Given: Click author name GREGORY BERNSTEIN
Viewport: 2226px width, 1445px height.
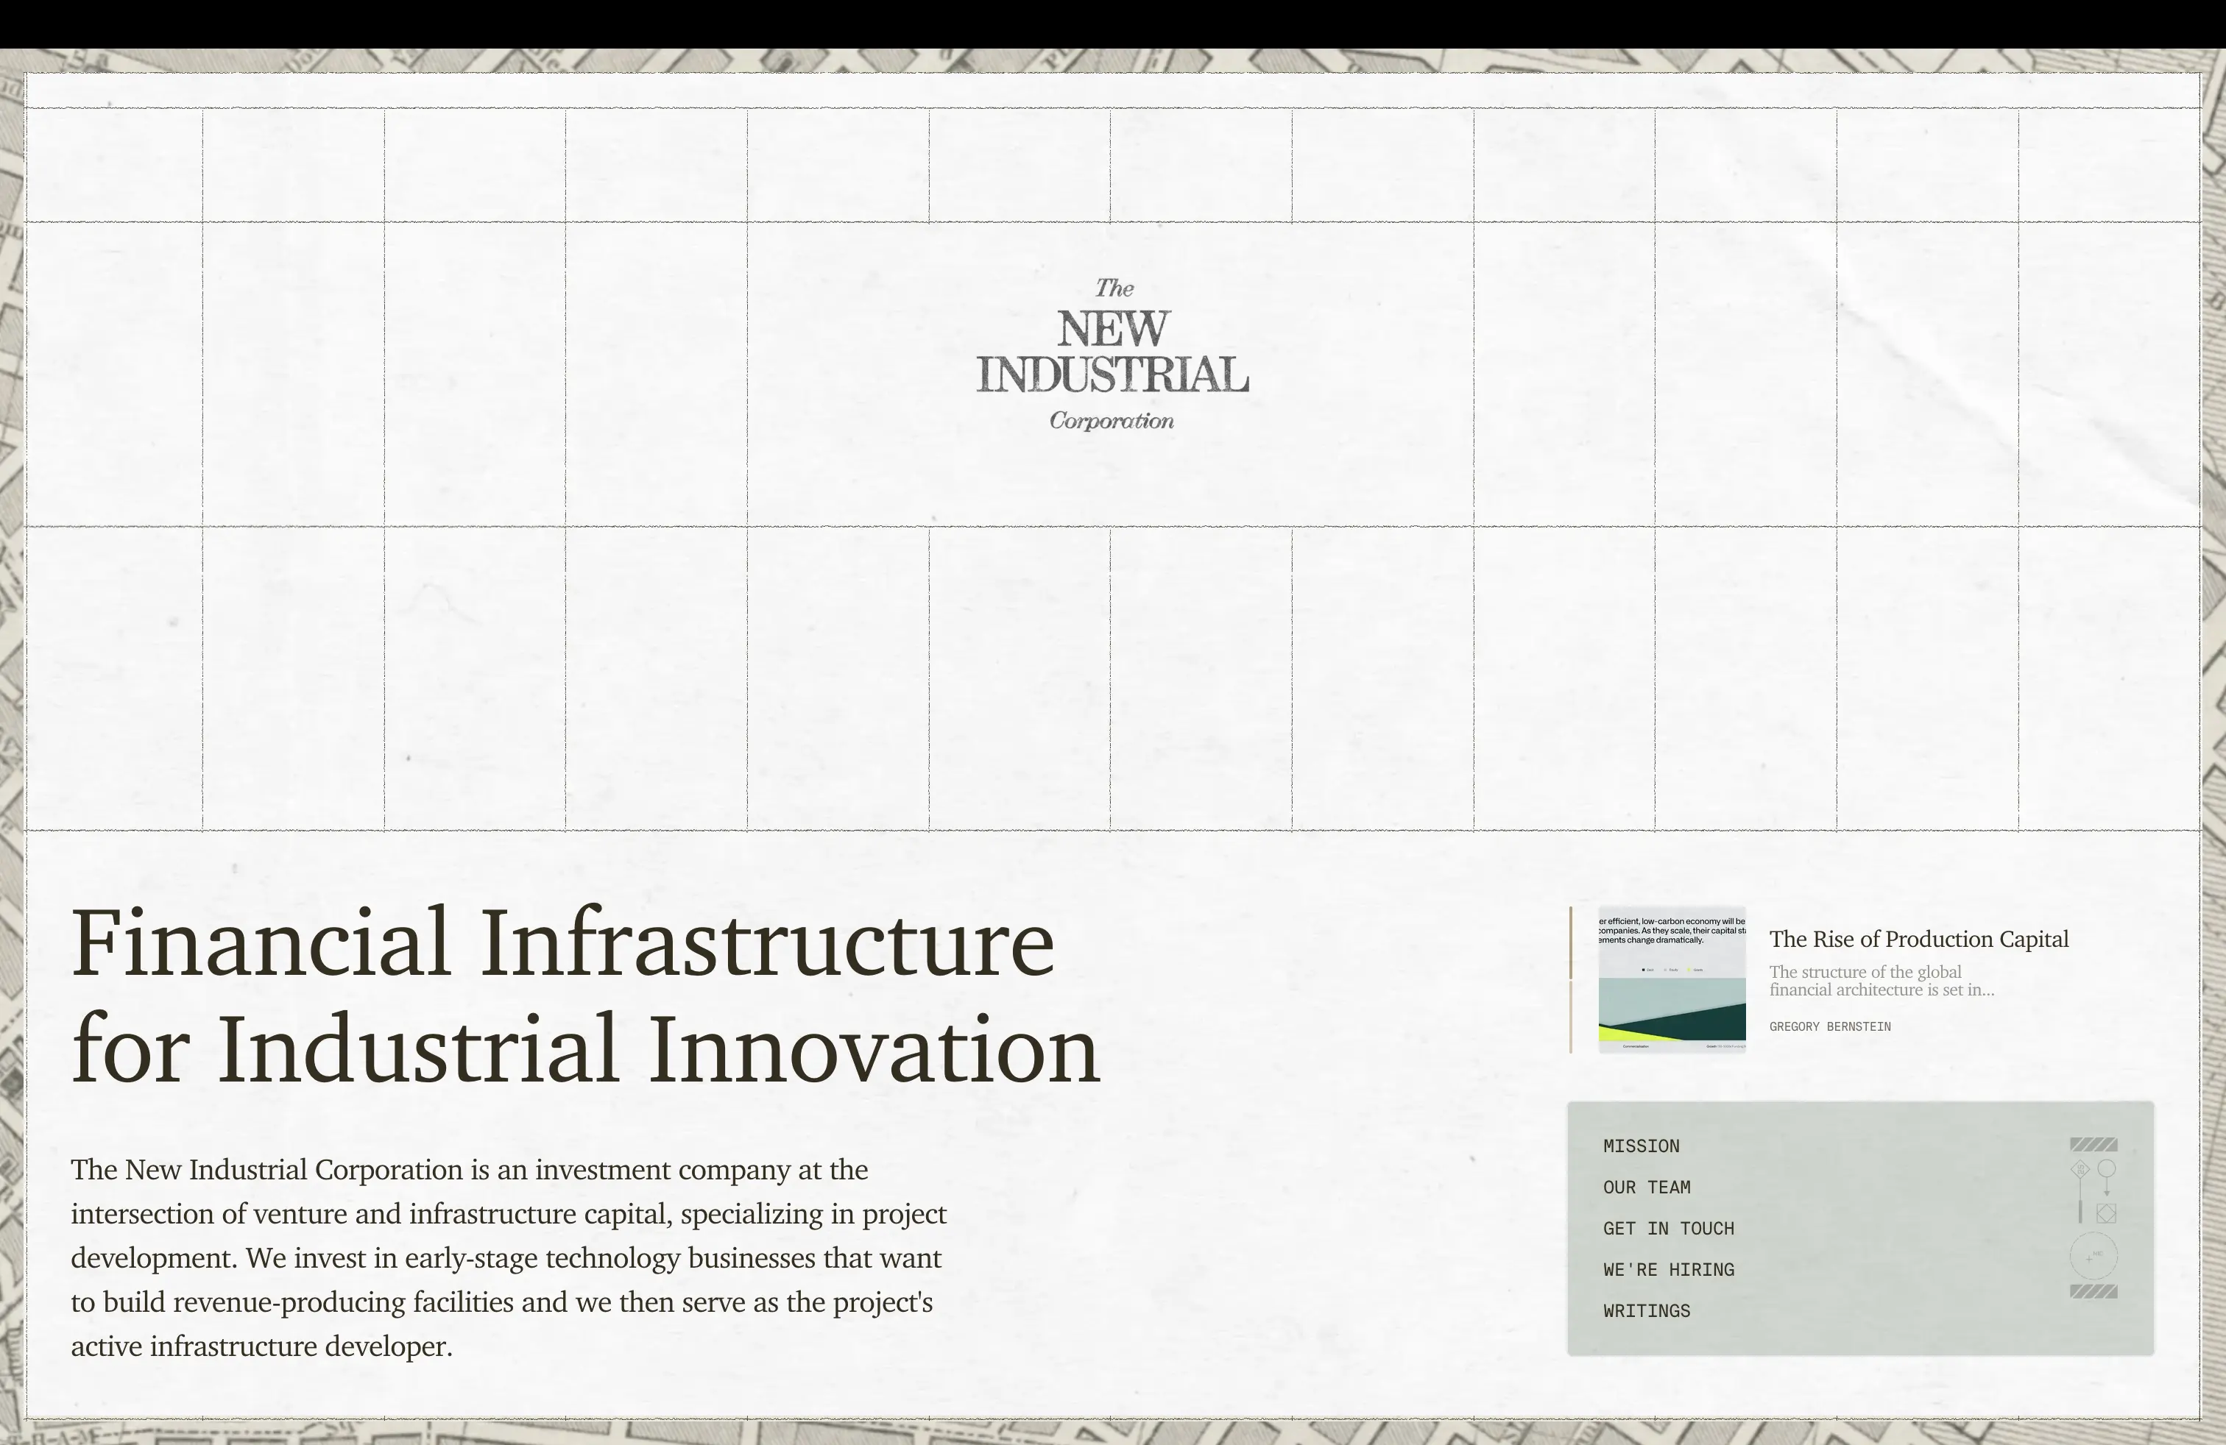Looking at the screenshot, I should 1829,1026.
